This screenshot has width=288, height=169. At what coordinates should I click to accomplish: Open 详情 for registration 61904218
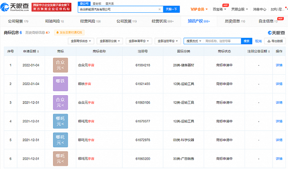click(x=279, y=65)
